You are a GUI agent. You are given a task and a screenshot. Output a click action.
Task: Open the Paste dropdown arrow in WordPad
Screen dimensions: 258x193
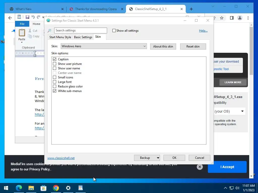(22, 42)
